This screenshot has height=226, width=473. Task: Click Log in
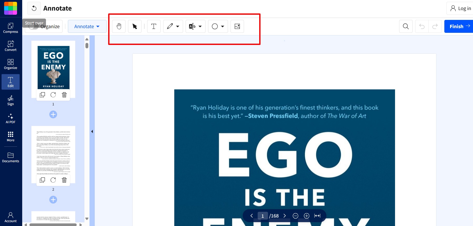point(460,9)
